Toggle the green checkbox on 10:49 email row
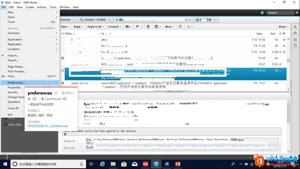The width and height of the screenshot is (300, 169). click(62, 58)
